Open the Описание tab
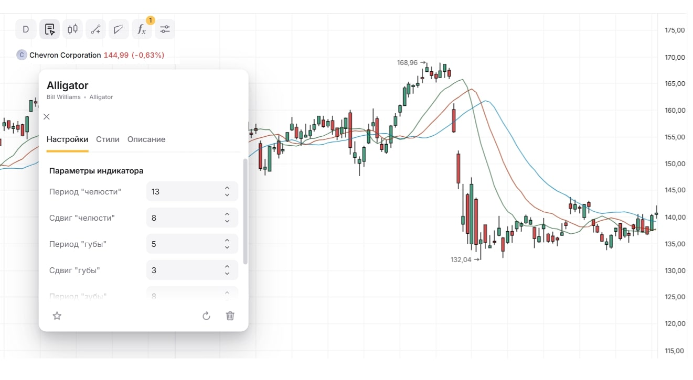693x380 pixels. (x=146, y=139)
